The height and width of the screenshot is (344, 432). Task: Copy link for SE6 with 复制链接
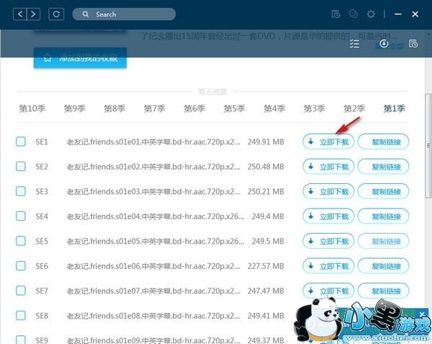click(x=383, y=266)
